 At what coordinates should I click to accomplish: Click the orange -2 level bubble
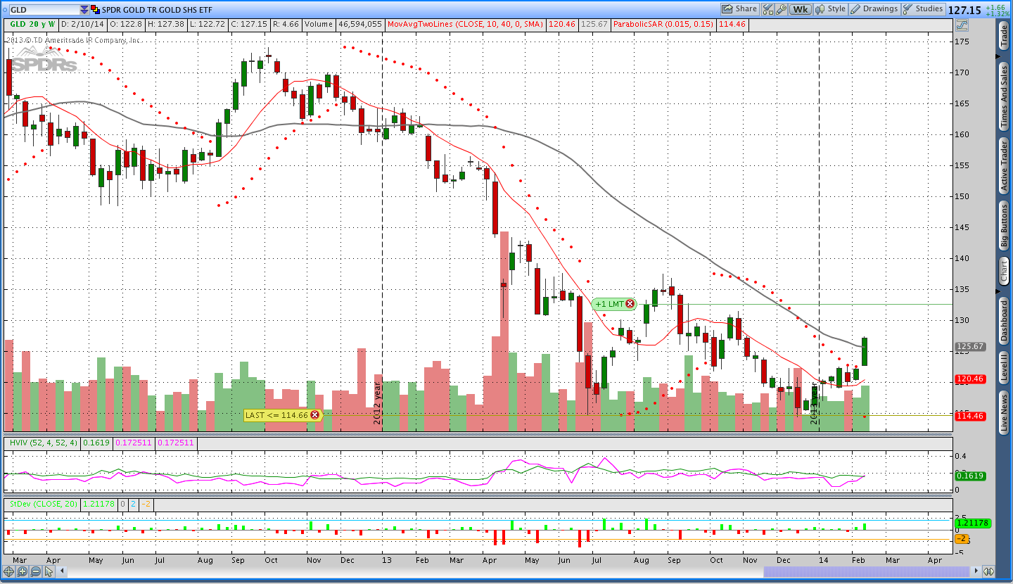point(962,539)
